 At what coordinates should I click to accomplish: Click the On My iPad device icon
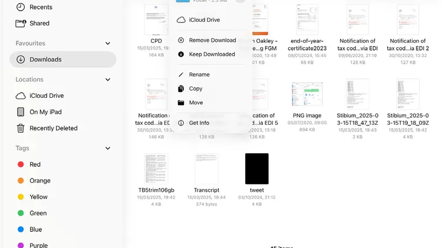(x=21, y=112)
